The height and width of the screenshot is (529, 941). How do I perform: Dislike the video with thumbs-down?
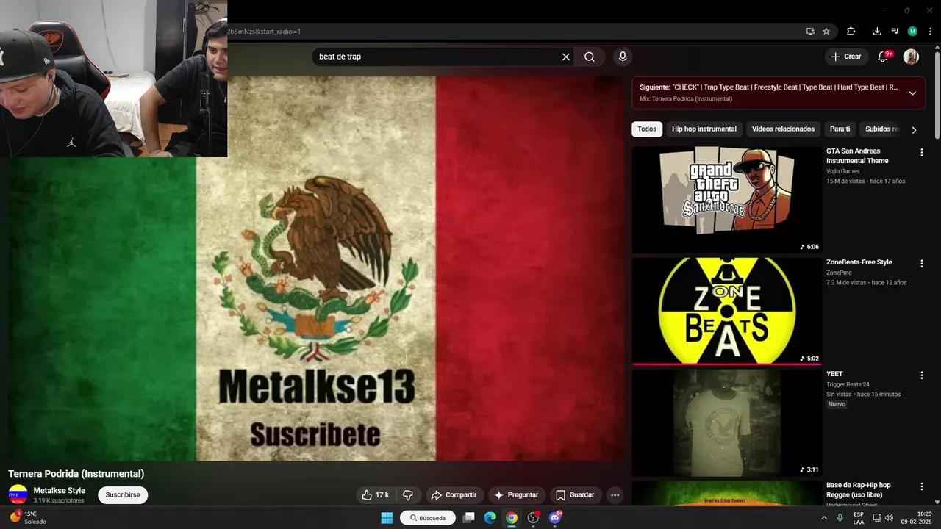point(408,495)
